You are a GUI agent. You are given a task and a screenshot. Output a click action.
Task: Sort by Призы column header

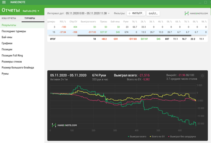103,21
